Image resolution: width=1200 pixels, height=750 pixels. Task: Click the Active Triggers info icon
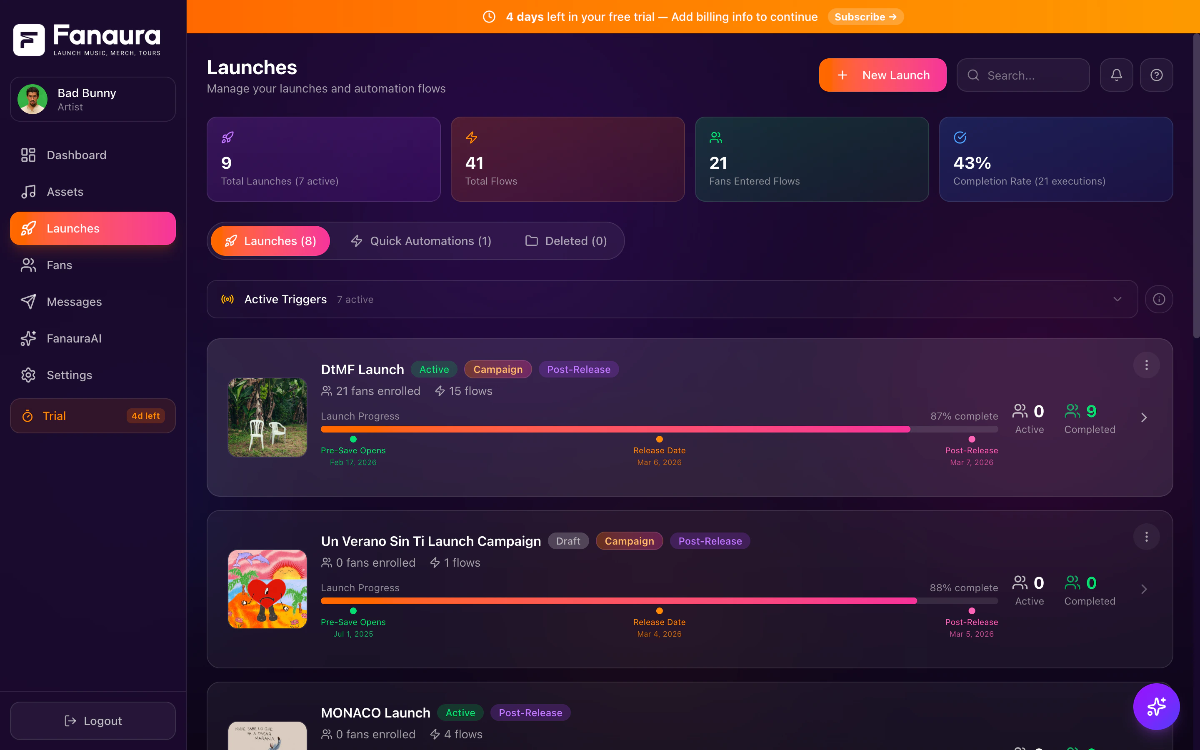(x=1159, y=299)
